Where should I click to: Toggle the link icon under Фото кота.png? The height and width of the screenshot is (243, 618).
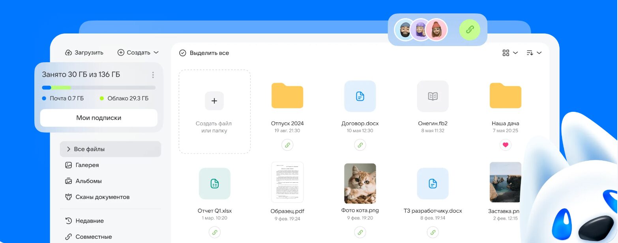[360, 232]
